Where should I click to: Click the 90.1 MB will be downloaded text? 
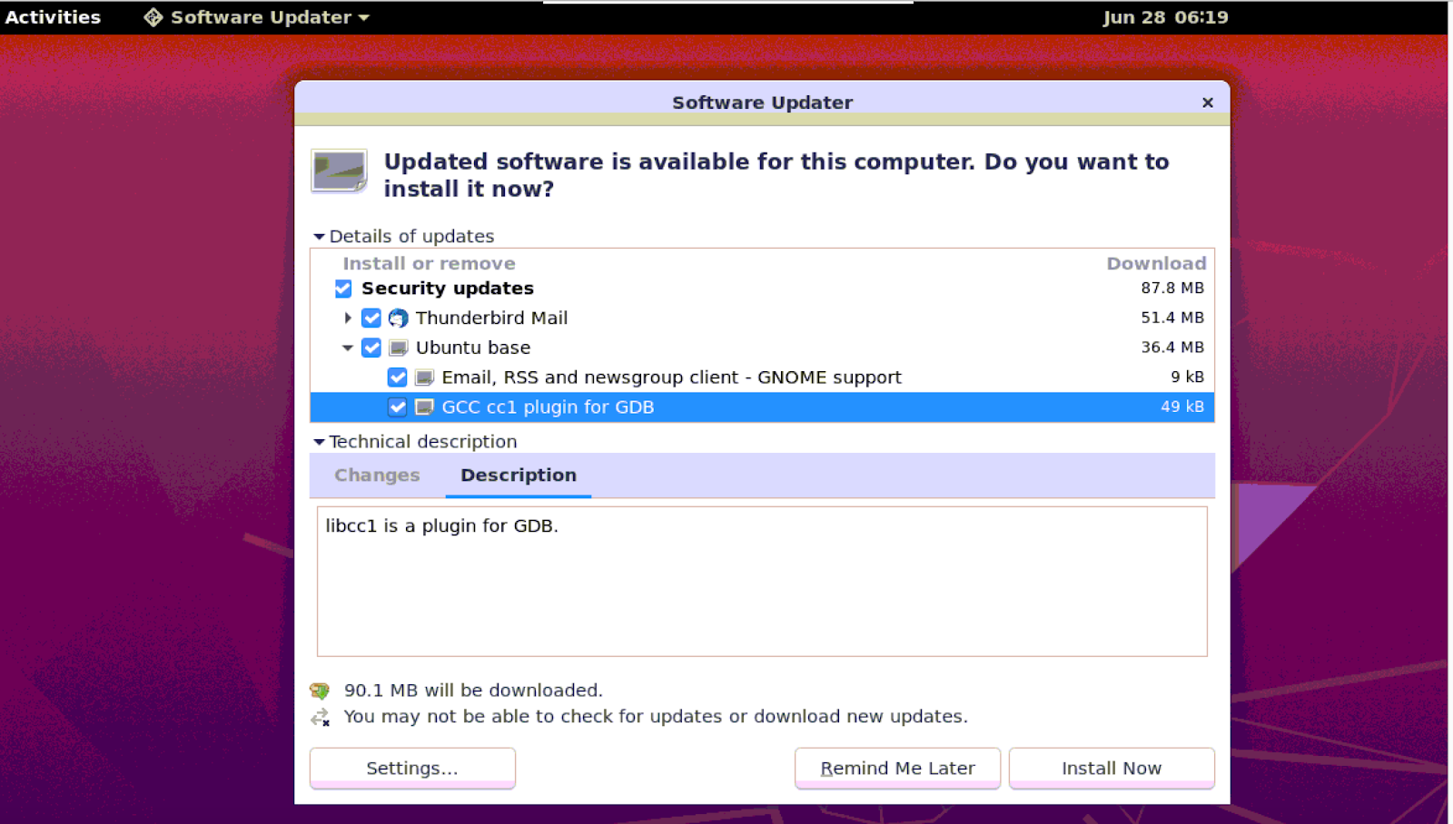point(473,691)
